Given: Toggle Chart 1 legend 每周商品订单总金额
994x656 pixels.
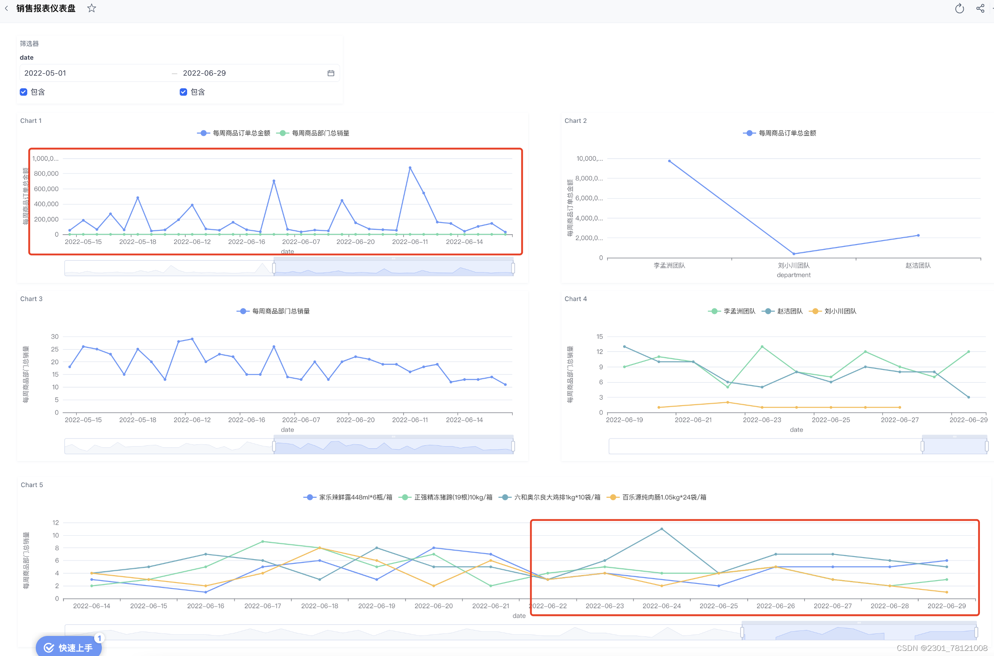Looking at the screenshot, I should click(234, 133).
